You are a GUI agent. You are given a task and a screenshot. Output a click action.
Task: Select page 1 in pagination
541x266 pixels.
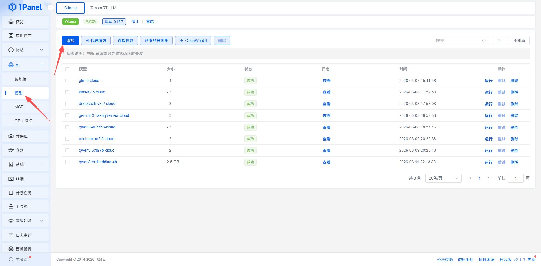click(480, 178)
